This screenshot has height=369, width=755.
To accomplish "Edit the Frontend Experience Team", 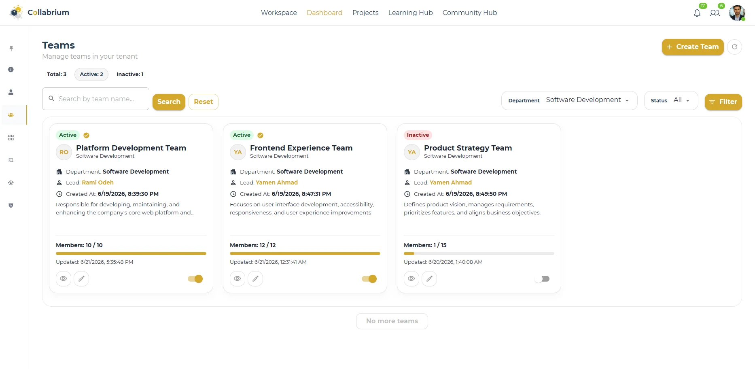I will click(255, 279).
